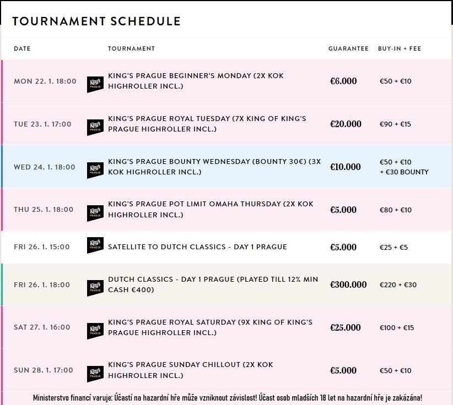Click the Guarantee column header

point(348,48)
